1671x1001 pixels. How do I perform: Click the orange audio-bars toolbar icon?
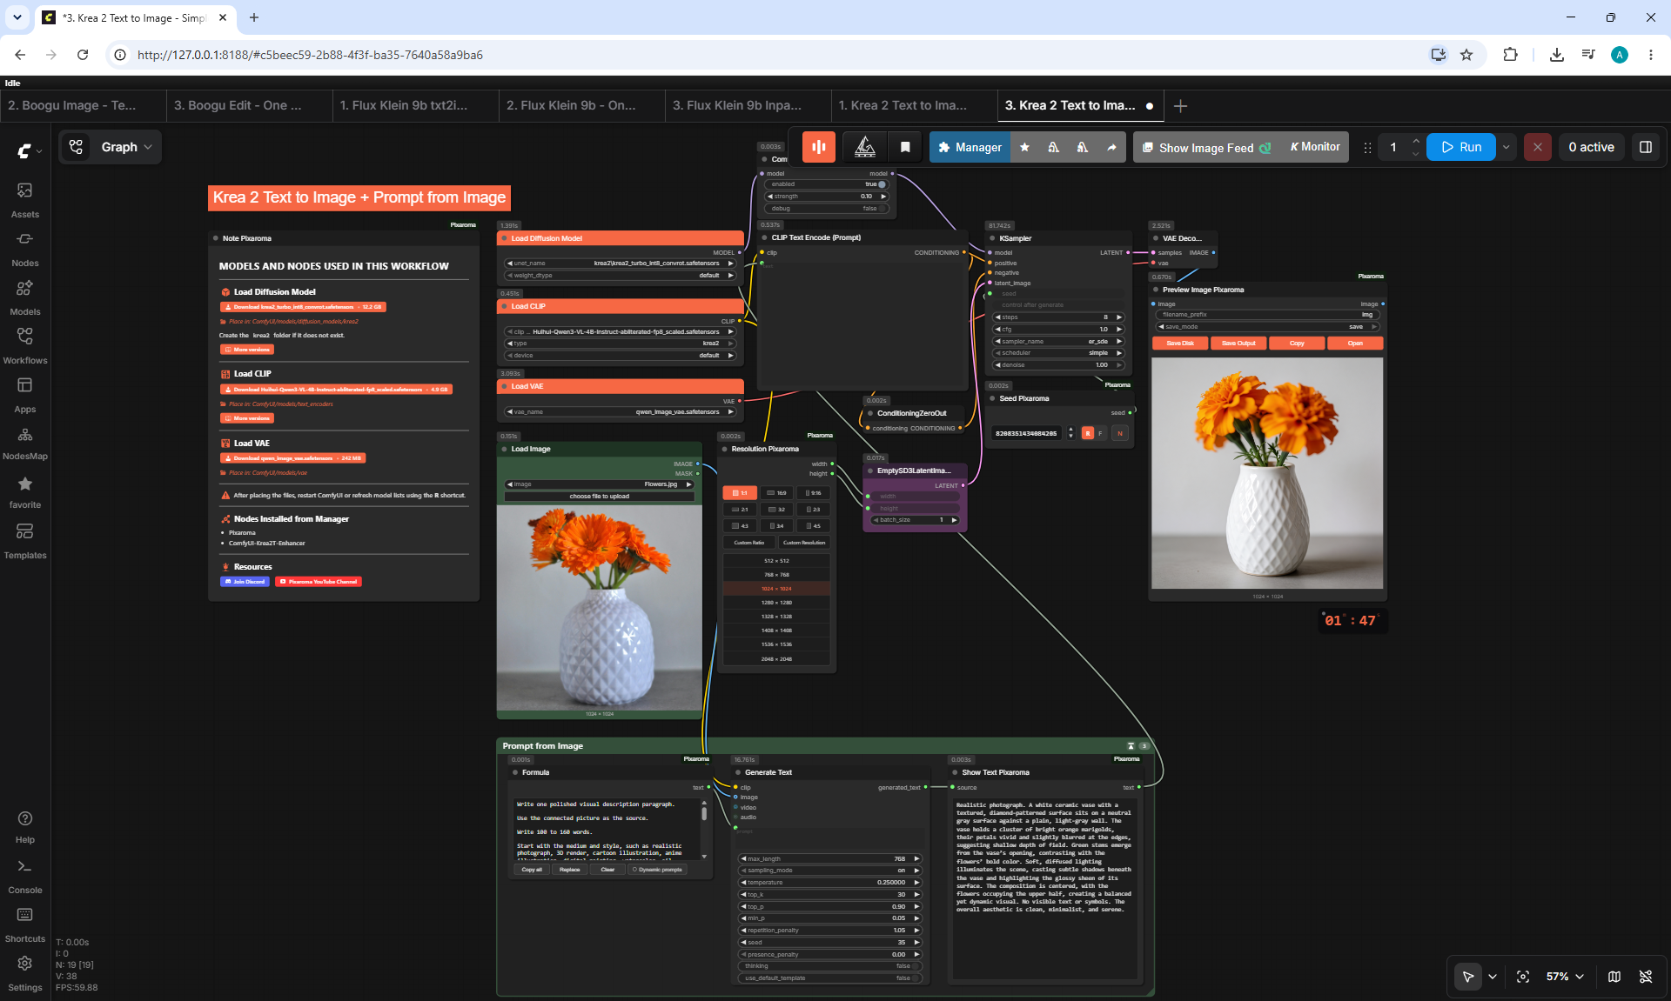(x=819, y=147)
